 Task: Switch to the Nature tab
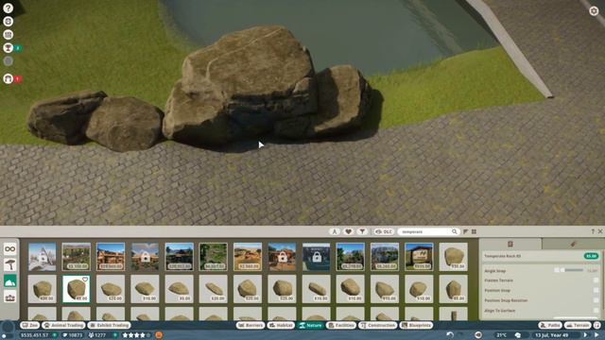pyautogui.click(x=311, y=325)
